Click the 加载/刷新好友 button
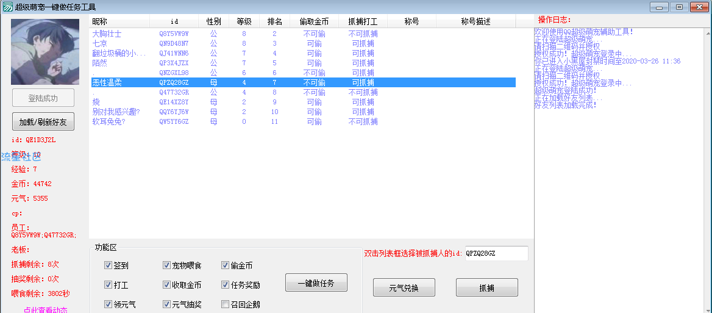Image resolution: width=712 pixels, height=313 pixels. click(x=43, y=121)
